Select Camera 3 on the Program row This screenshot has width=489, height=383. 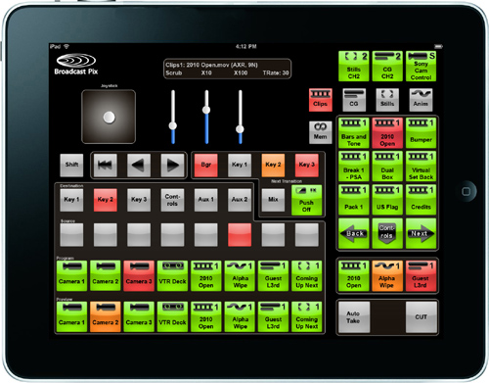pyautogui.click(x=139, y=275)
